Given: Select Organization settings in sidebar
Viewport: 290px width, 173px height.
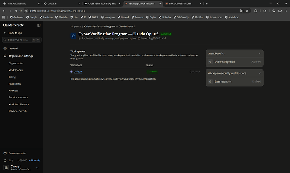Looking at the screenshot, I should pyautogui.click(x=21, y=56).
